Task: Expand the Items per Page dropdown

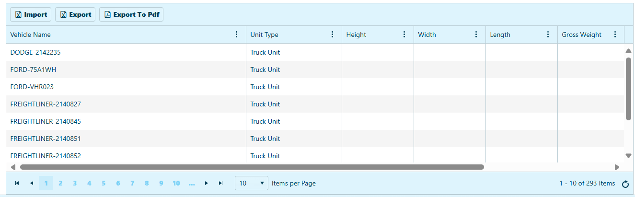Action: [x=252, y=183]
